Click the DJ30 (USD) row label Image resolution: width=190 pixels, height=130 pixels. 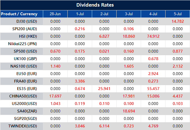click(27, 21)
